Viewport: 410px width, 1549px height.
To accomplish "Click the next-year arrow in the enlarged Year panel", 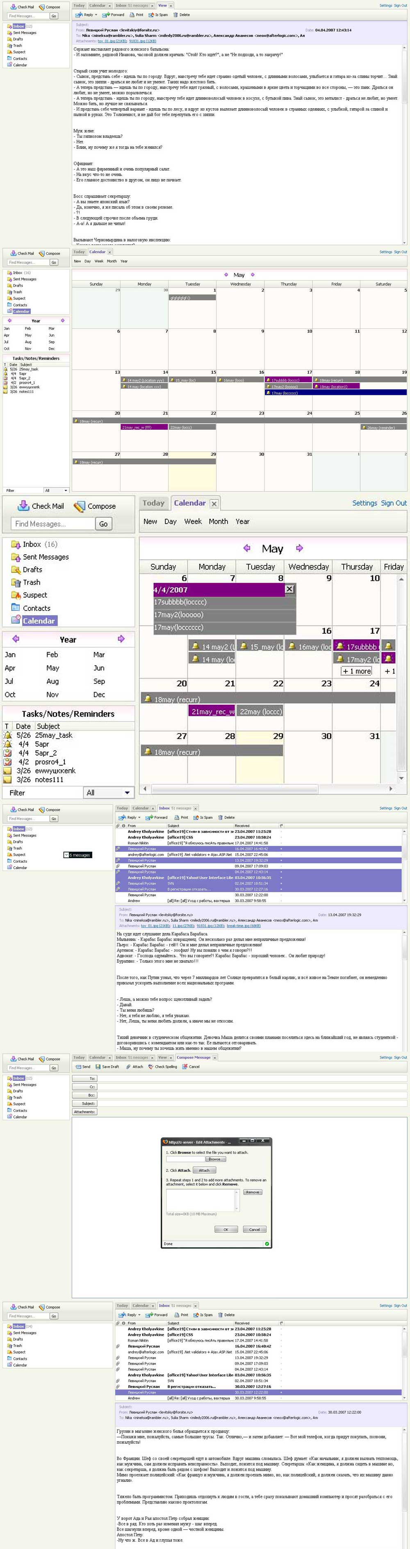I will [x=121, y=639].
